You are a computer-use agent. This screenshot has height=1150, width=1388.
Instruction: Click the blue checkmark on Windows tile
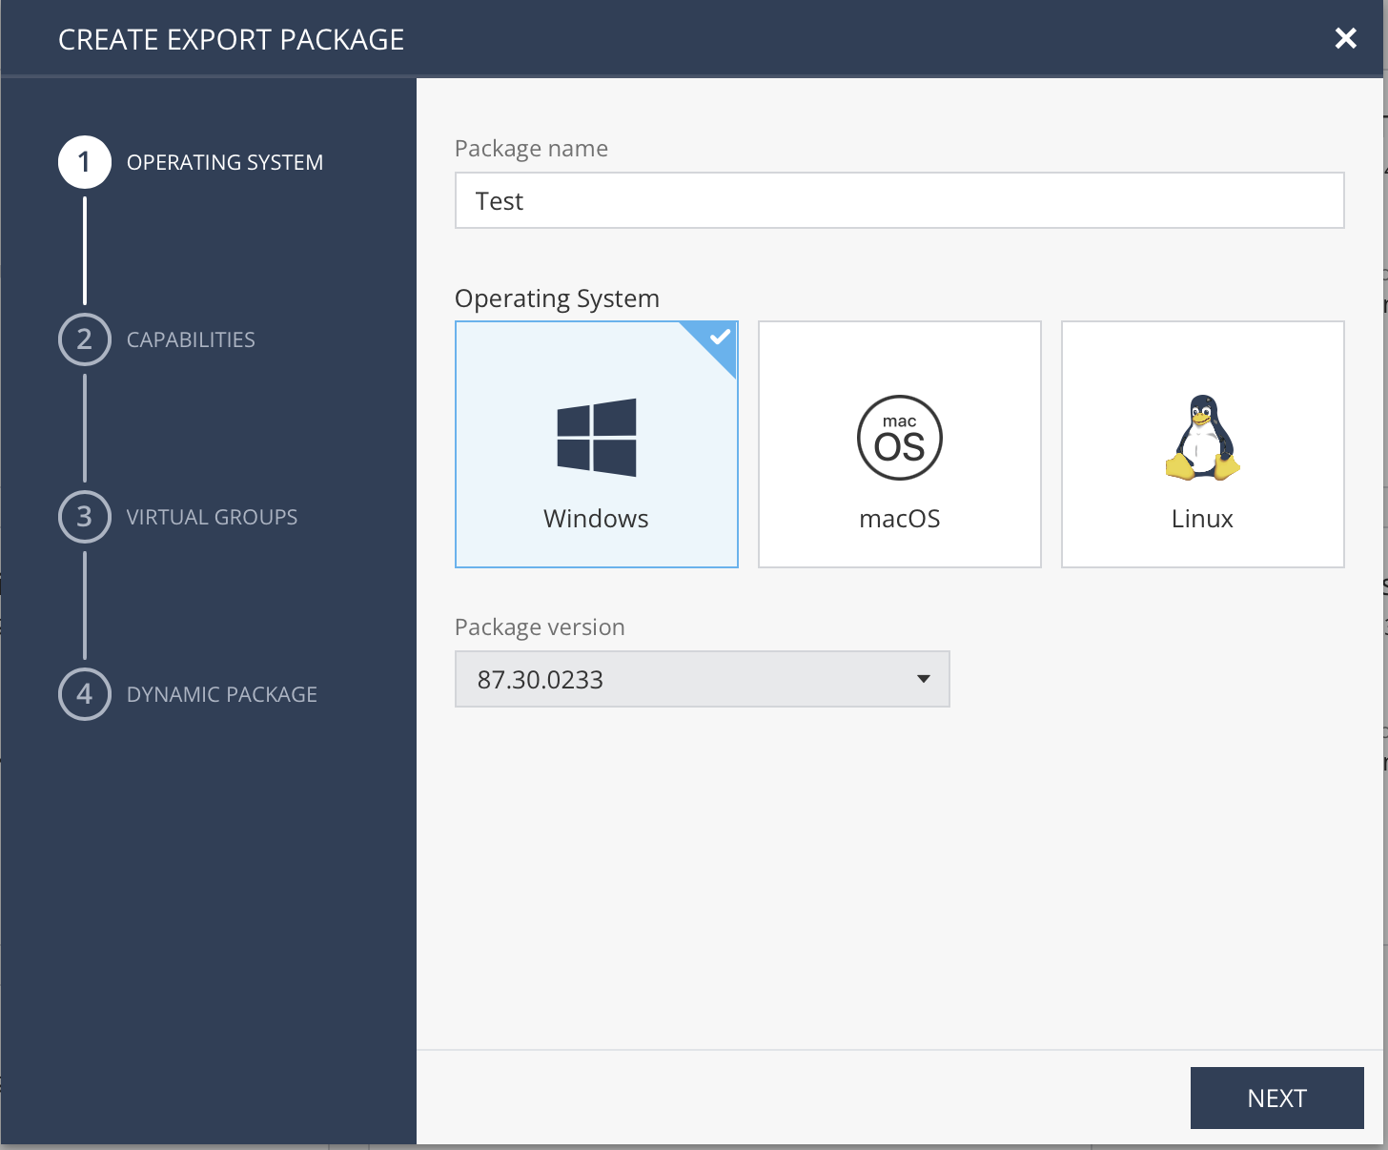pyautogui.click(x=720, y=338)
